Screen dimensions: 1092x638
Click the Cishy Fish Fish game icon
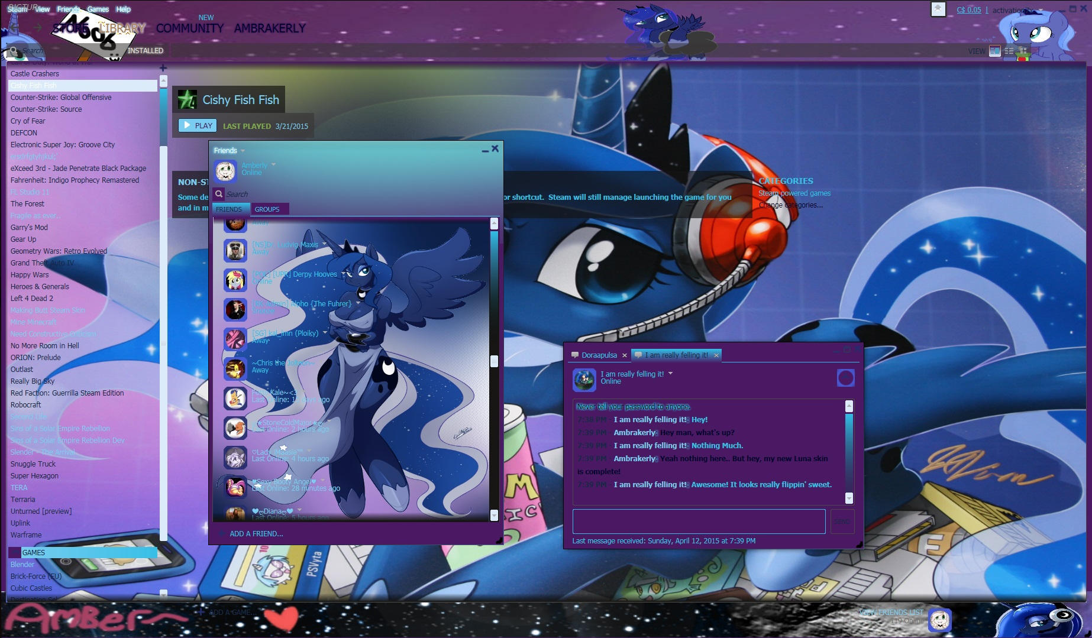pyautogui.click(x=188, y=99)
